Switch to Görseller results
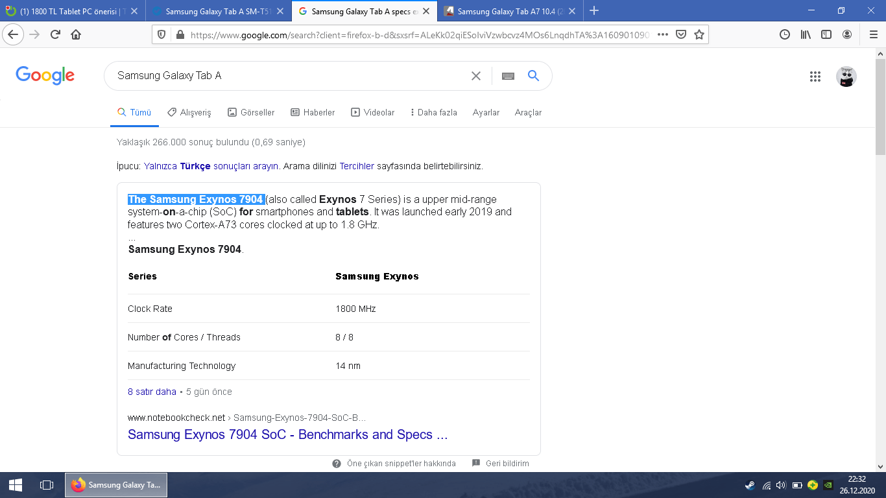 (x=251, y=112)
